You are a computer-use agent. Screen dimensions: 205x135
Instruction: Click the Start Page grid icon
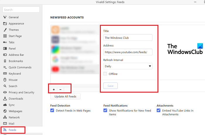pos(5,36)
